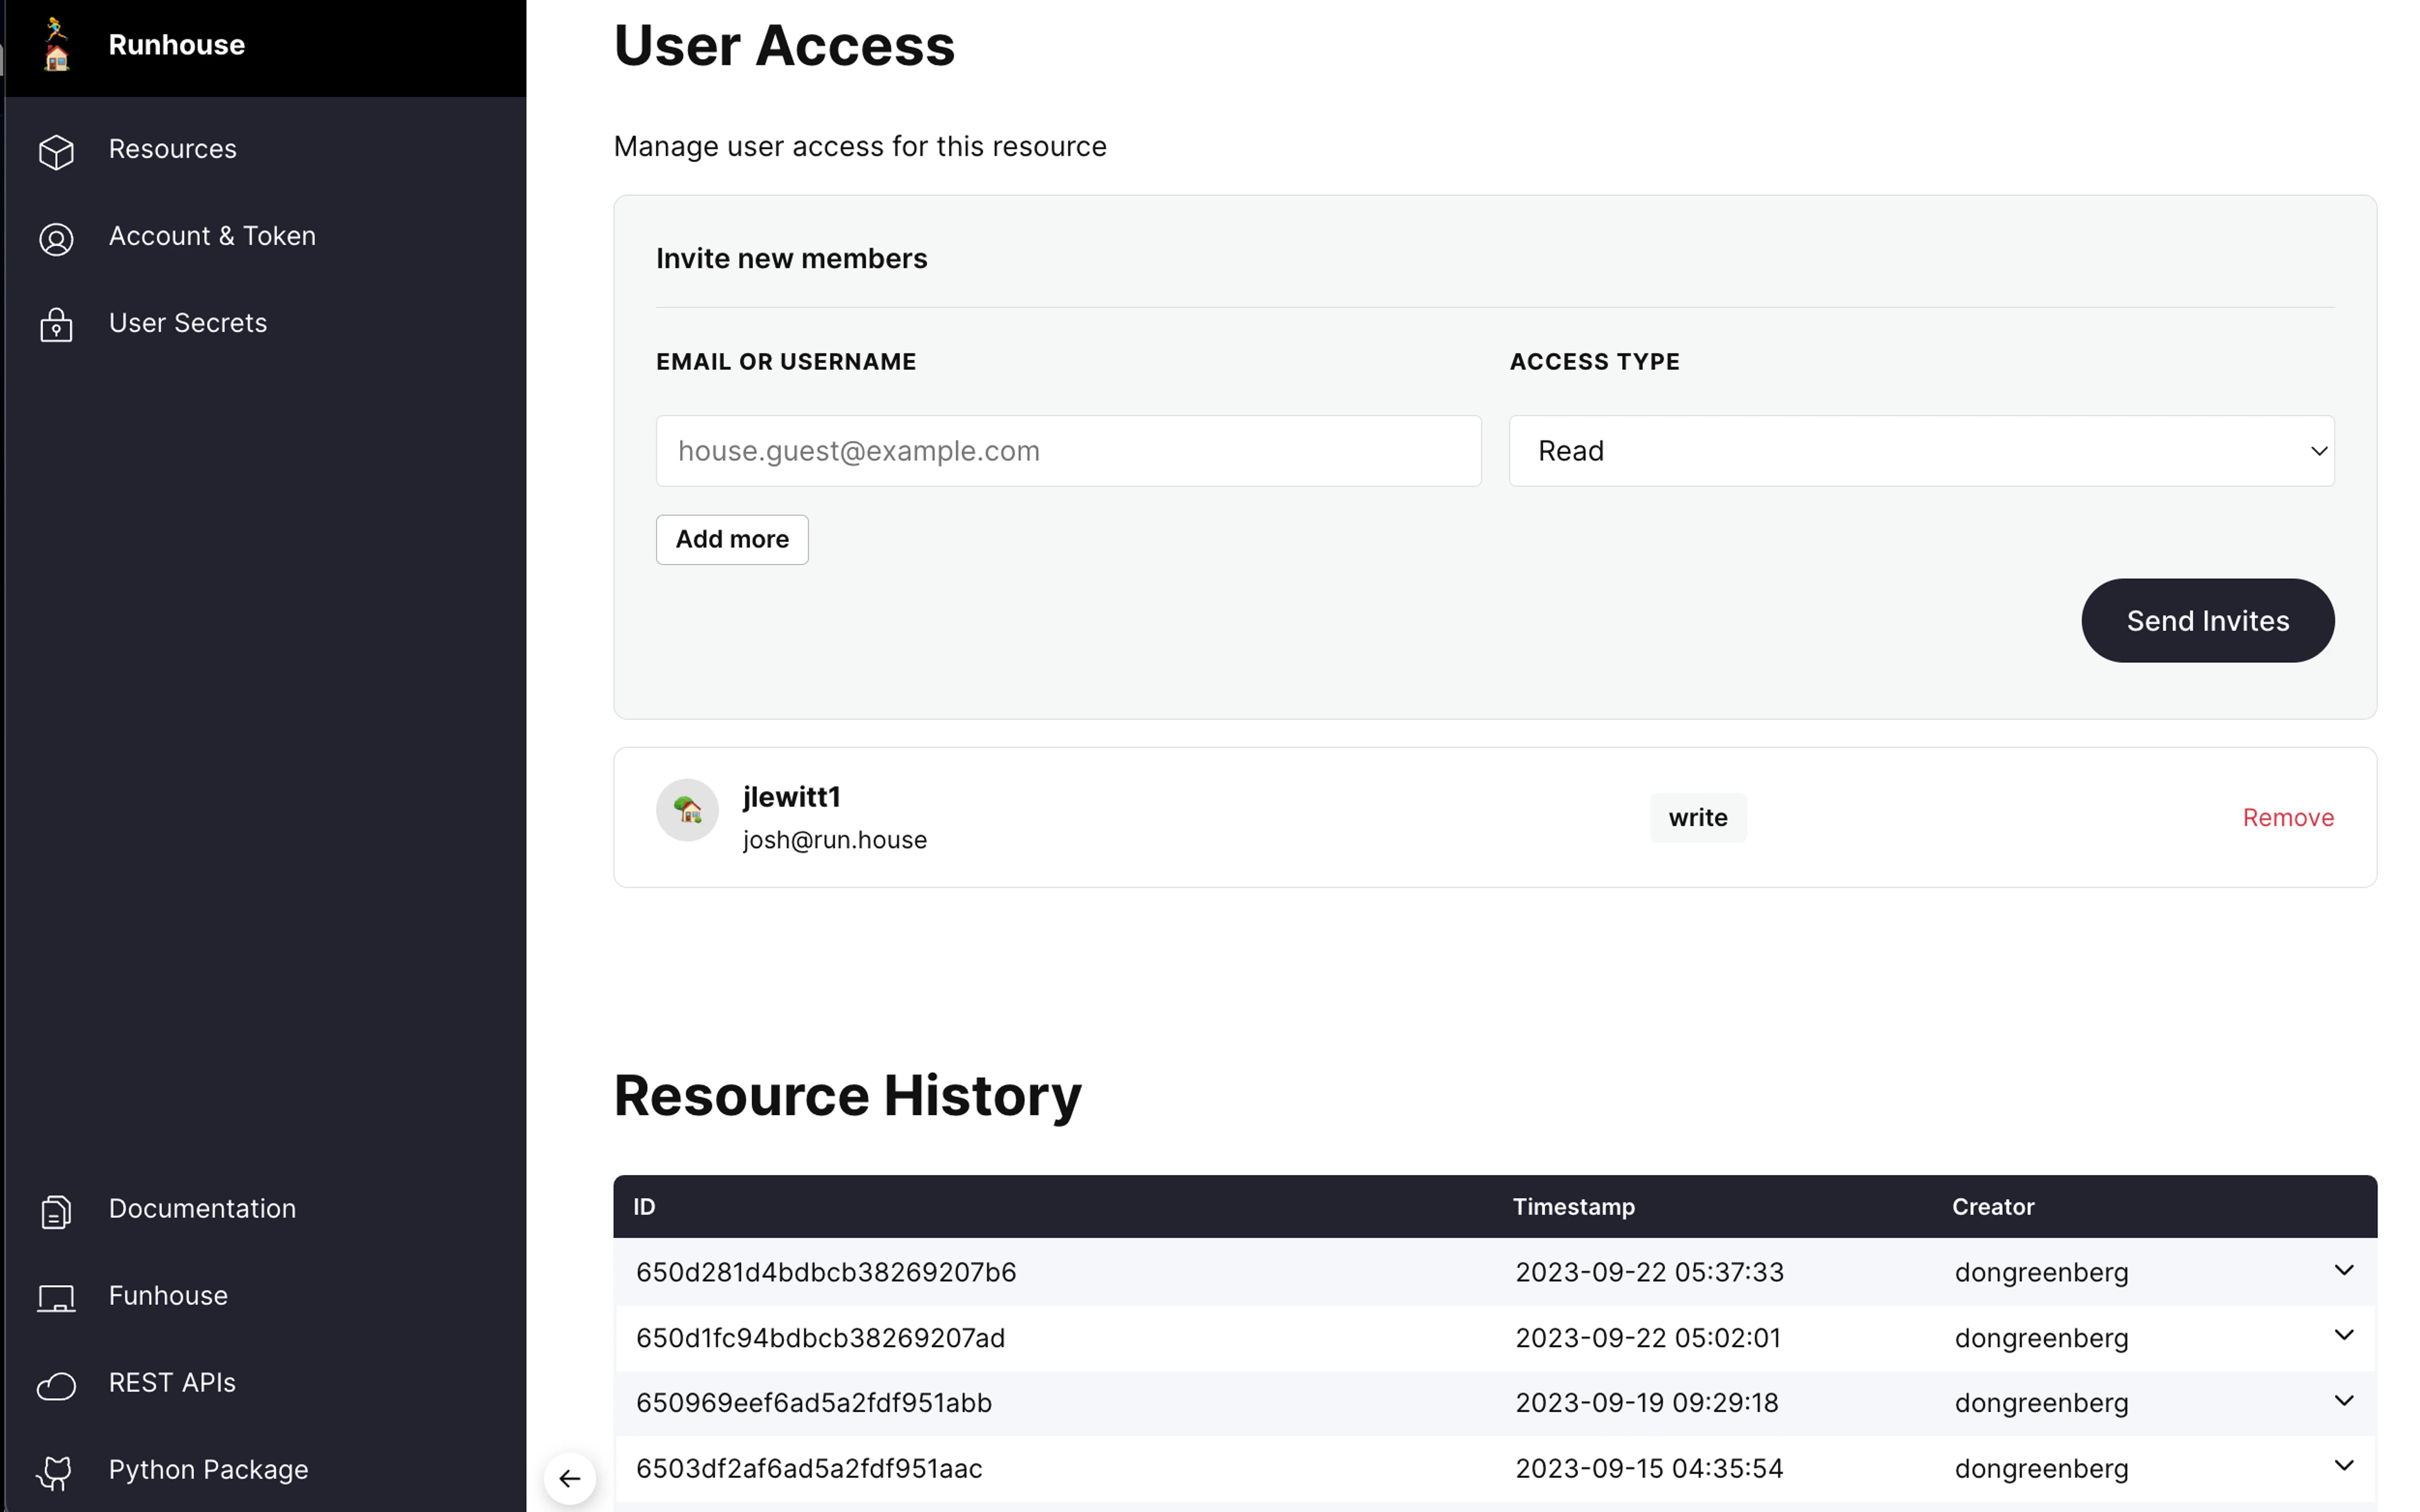This screenshot has width=2420, height=1512.
Task: Click the email or username input field
Action: pyautogui.click(x=1068, y=451)
